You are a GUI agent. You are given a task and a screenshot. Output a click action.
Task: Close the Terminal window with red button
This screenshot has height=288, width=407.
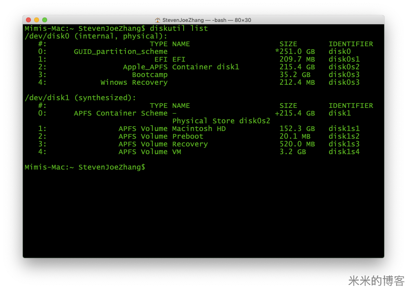28,20
